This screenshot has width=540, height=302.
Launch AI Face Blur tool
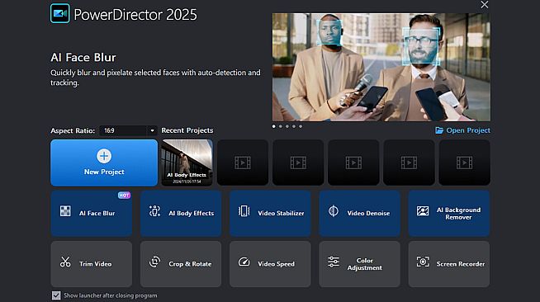(92, 213)
